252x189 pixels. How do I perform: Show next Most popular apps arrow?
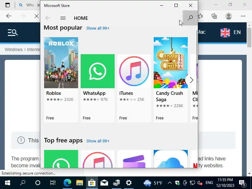191,80
